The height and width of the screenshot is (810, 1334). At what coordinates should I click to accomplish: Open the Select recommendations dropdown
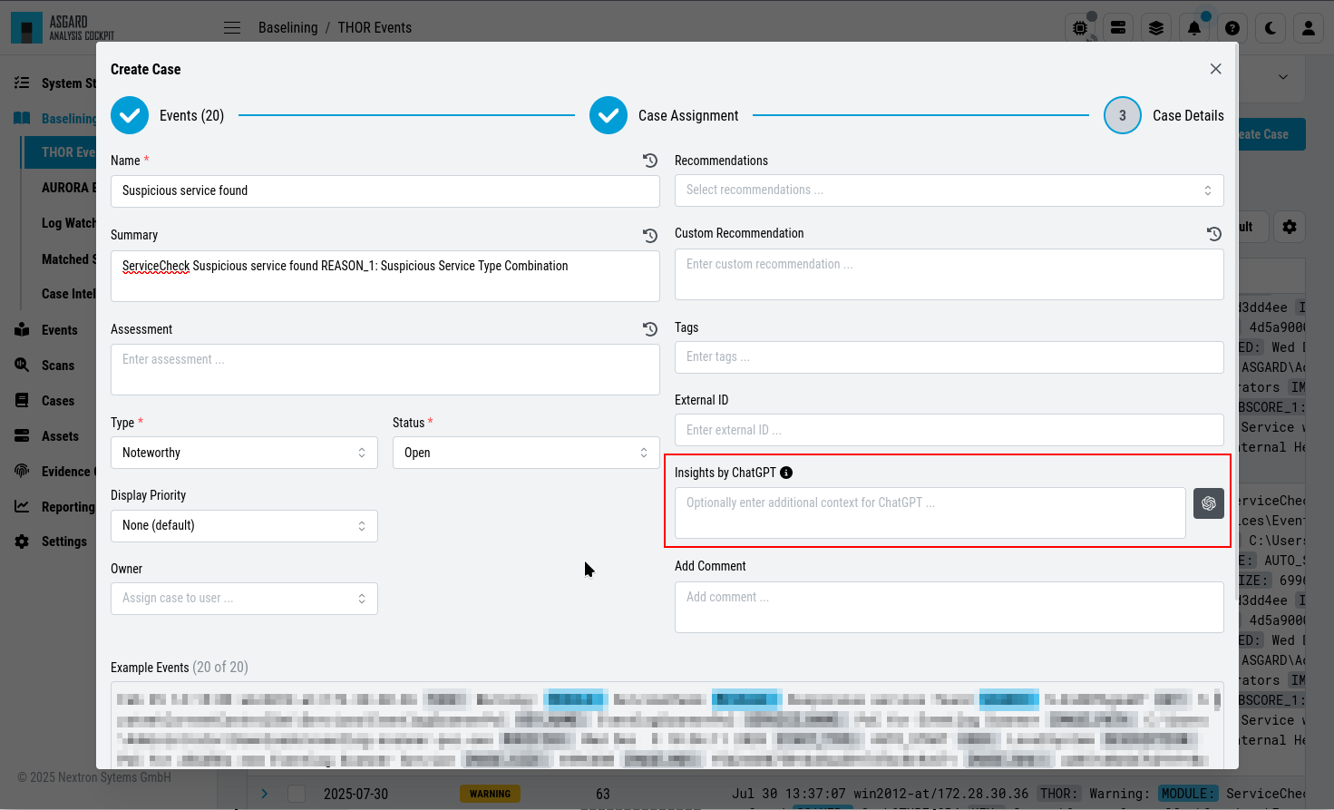click(x=949, y=190)
